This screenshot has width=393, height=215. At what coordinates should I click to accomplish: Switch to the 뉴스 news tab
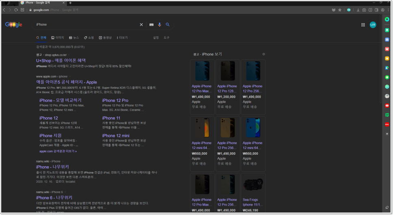coord(74,37)
